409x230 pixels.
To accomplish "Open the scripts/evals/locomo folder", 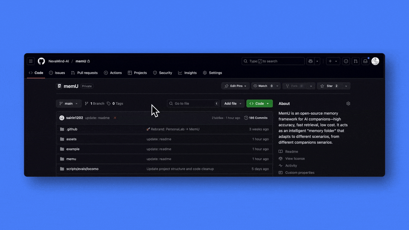I will tap(82, 169).
